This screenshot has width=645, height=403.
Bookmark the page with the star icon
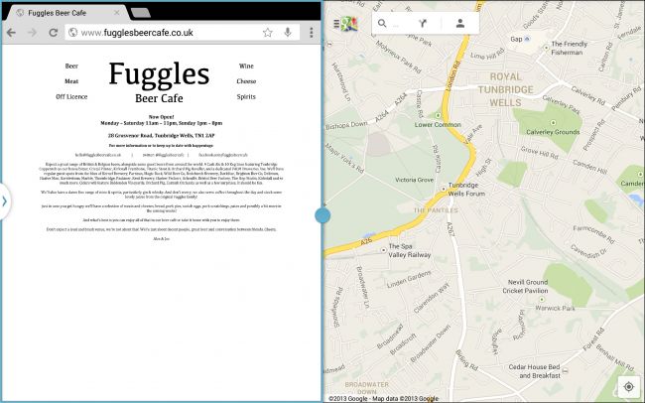coord(268,33)
